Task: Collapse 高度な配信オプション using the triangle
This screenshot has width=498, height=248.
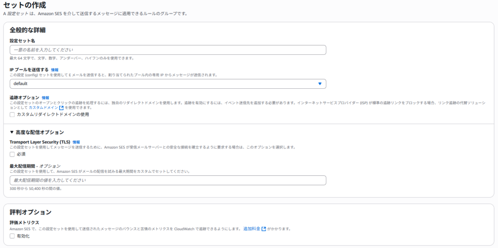Action: coord(12,132)
